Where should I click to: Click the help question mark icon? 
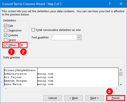[110, 4]
